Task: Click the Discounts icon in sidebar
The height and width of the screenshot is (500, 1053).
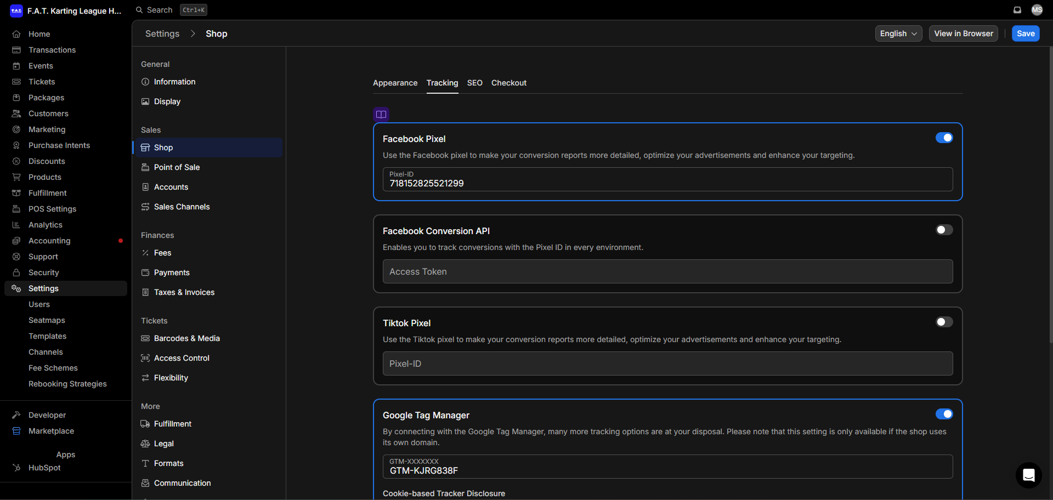Action: (x=16, y=161)
